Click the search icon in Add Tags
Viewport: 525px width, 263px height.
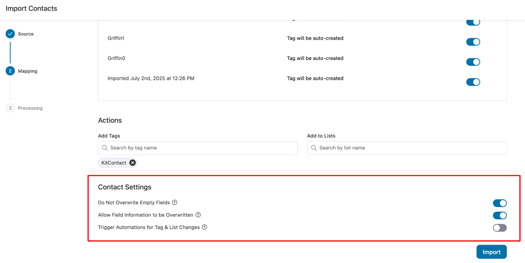click(105, 148)
